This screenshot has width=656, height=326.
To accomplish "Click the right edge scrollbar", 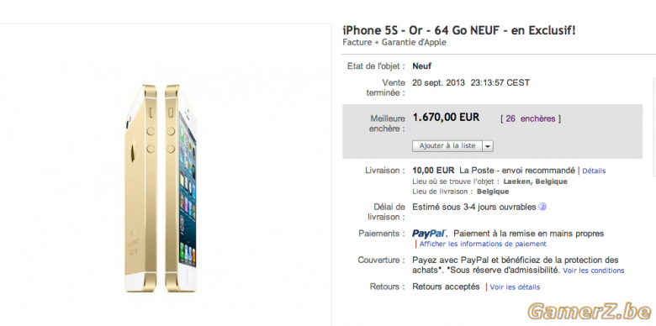I will click(x=654, y=125).
